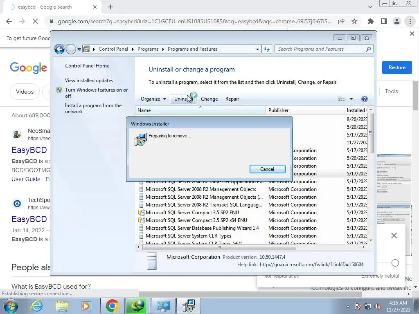The width and height of the screenshot is (419, 314).
Task: Open a new Chrome tab
Action: 110,7
